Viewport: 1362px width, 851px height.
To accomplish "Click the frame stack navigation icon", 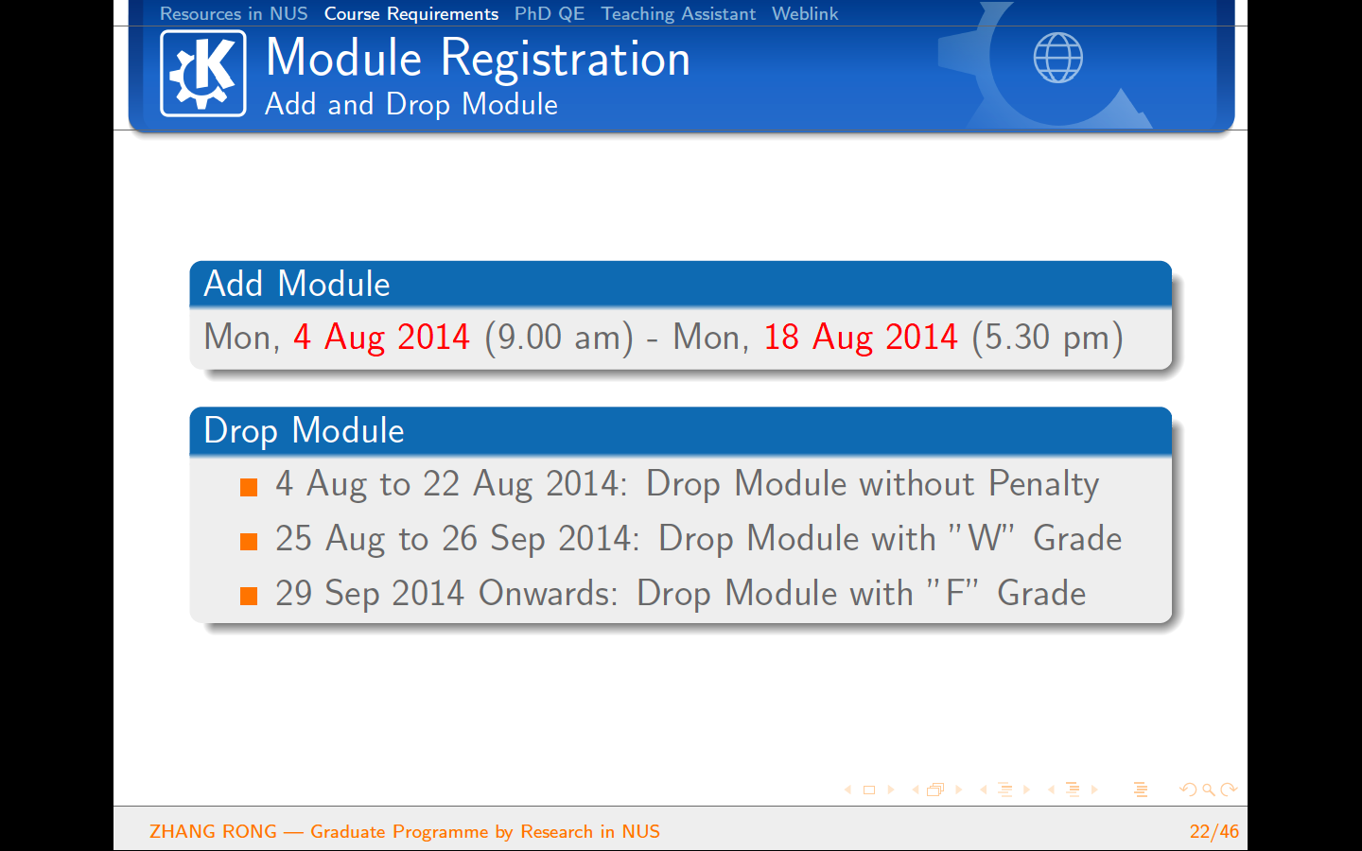I will (935, 790).
